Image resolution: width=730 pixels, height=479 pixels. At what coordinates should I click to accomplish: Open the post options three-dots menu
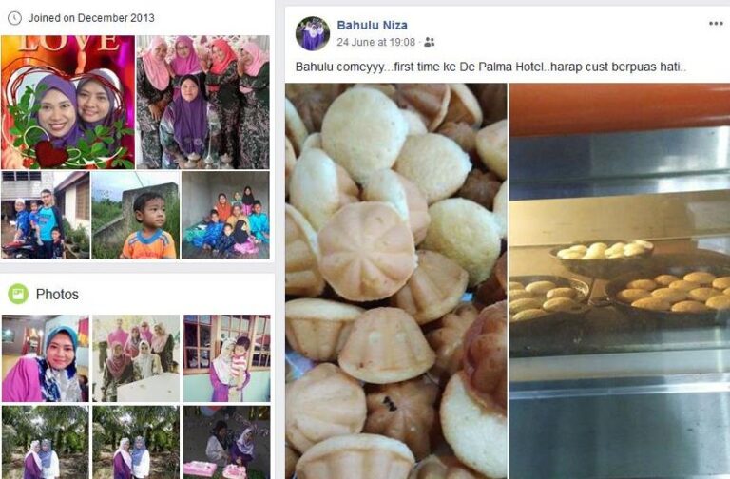point(715,24)
